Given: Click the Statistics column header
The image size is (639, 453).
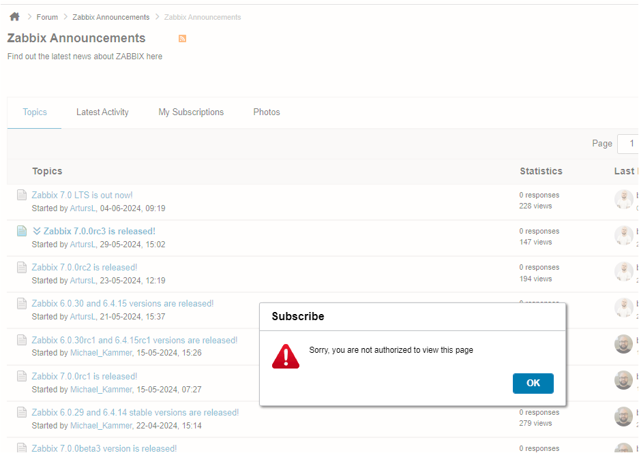Looking at the screenshot, I should pyautogui.click(x=541, y=172).
